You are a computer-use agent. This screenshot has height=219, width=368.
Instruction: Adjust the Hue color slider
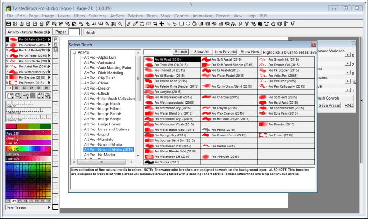pos(28,149)
